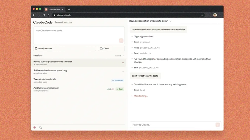Open 'Add real-time inventory tracking' session
The height and width of the screenshot is (140, 250).
click(79, 72)
